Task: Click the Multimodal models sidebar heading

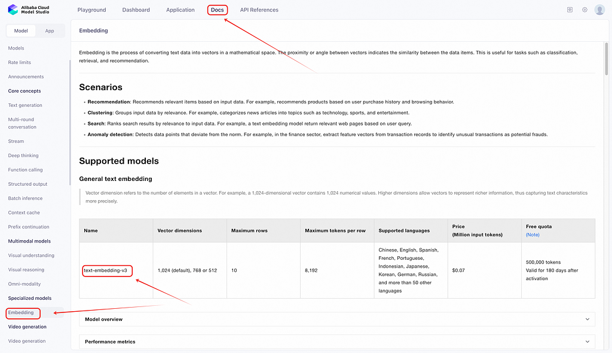Action: click(x=29, y=241)
